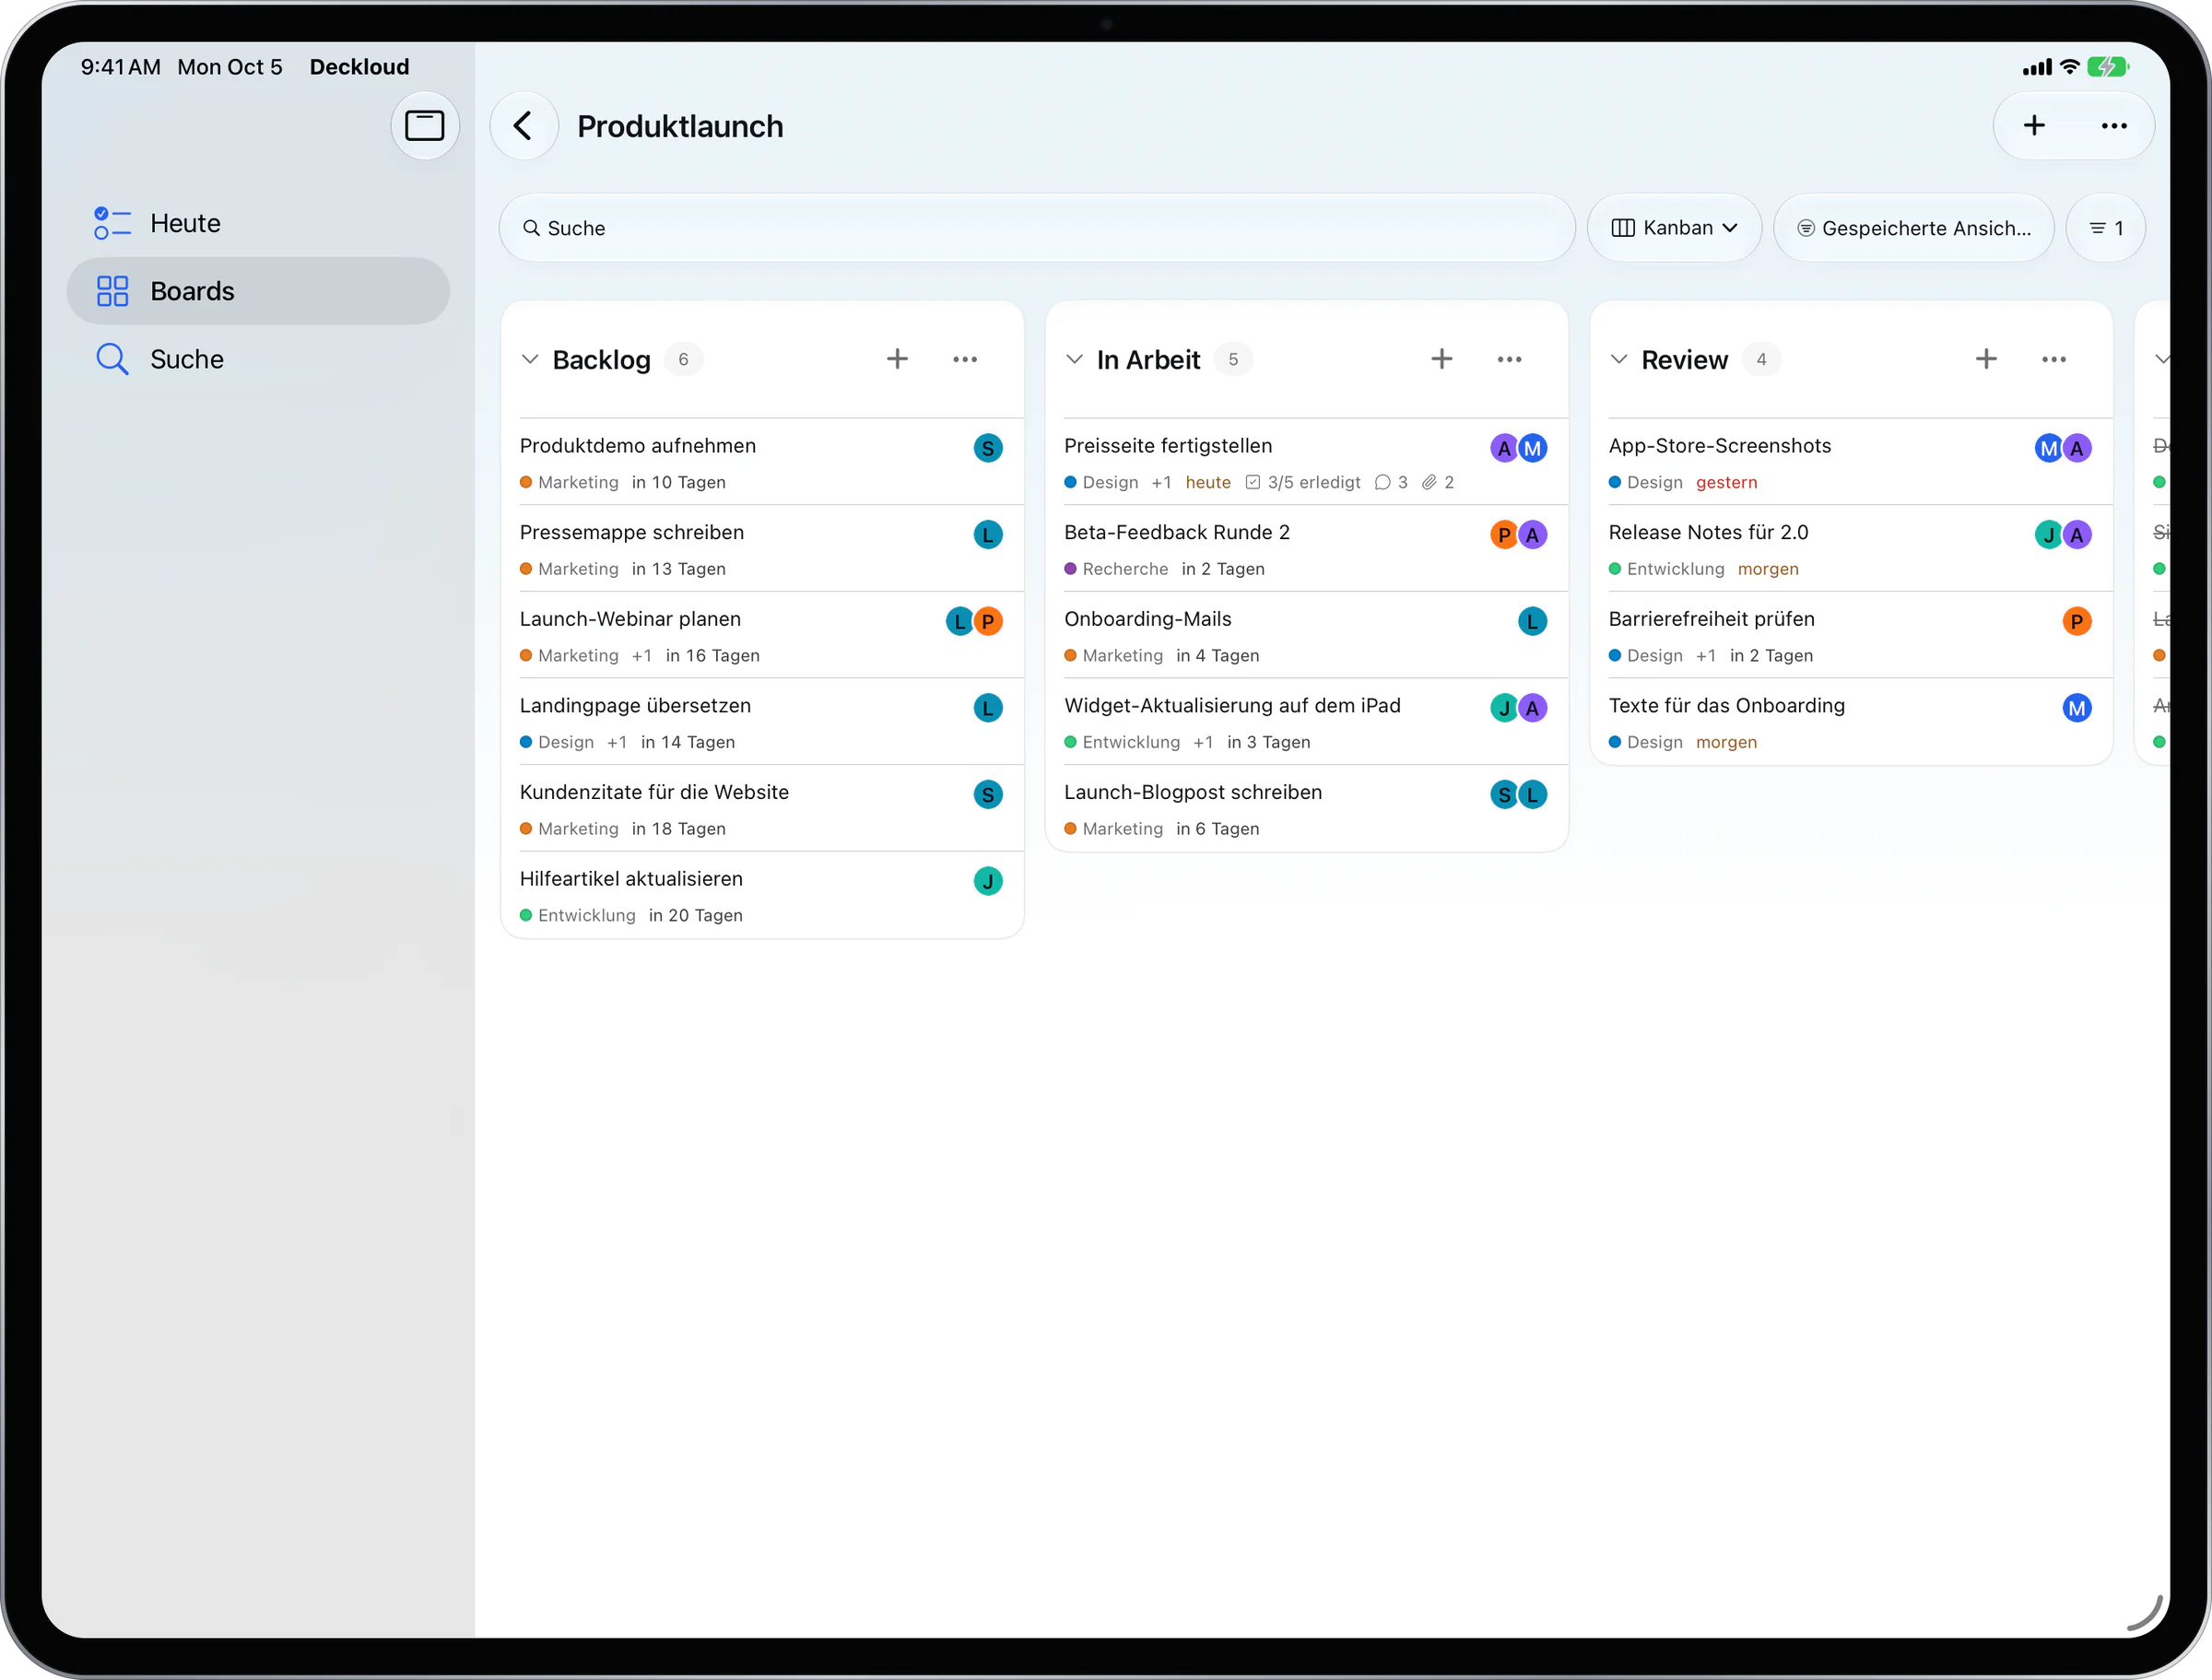Image resolution: width=2212 pixels, height=1680 pixels.
Task: Click in the Suche search field
Action: 1037,228
